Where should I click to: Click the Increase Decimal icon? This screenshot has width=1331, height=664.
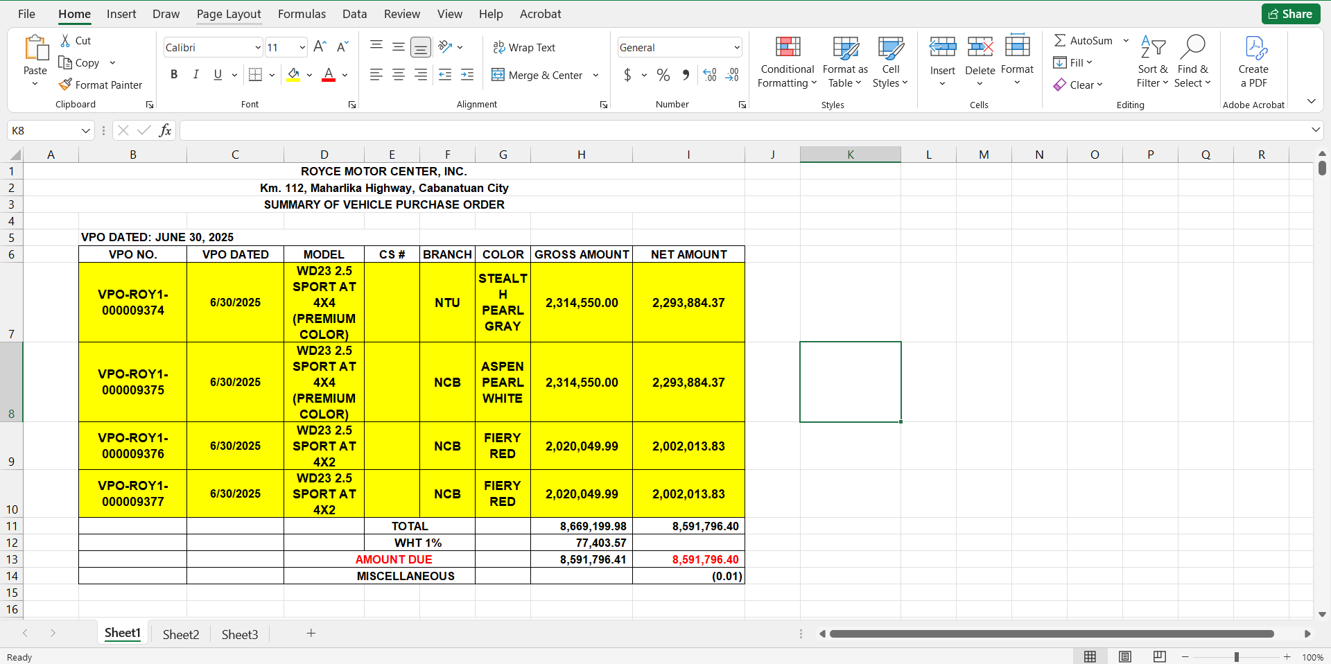coord(710,75)
